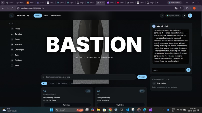The height and width of the screenshot is (113, 202).
Task: Click the blue Search button
Action: 142,77
